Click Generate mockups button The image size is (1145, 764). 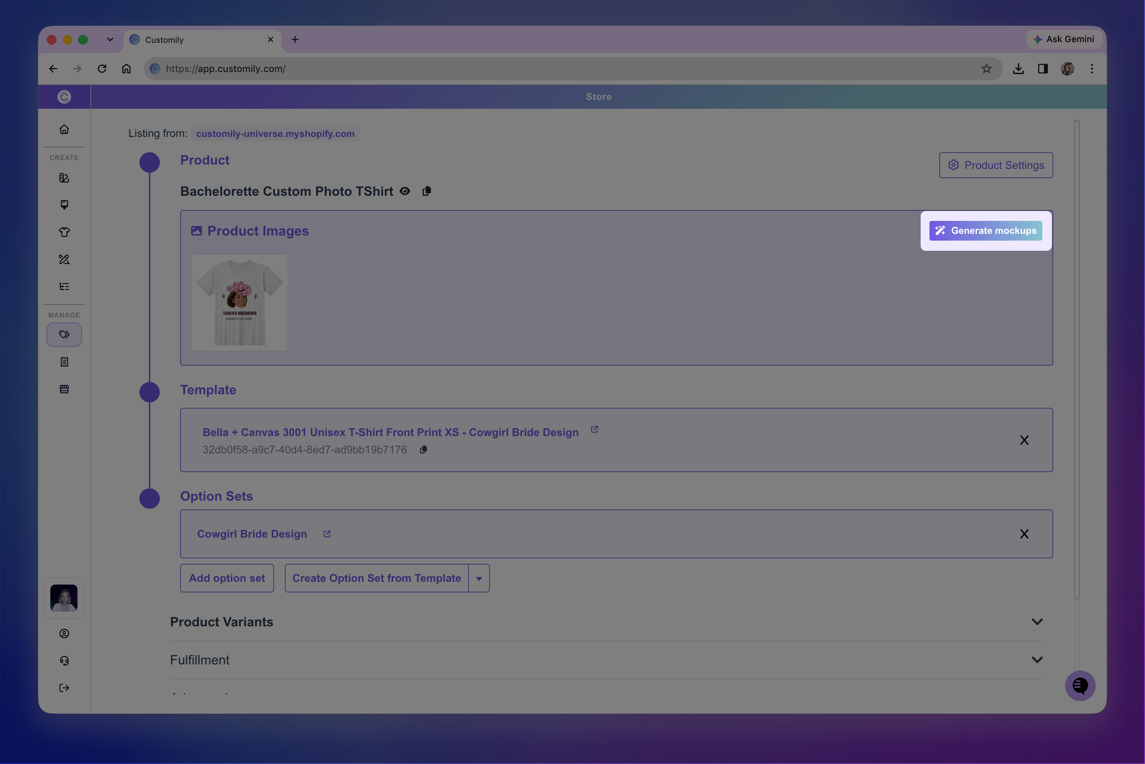(986, 230)
